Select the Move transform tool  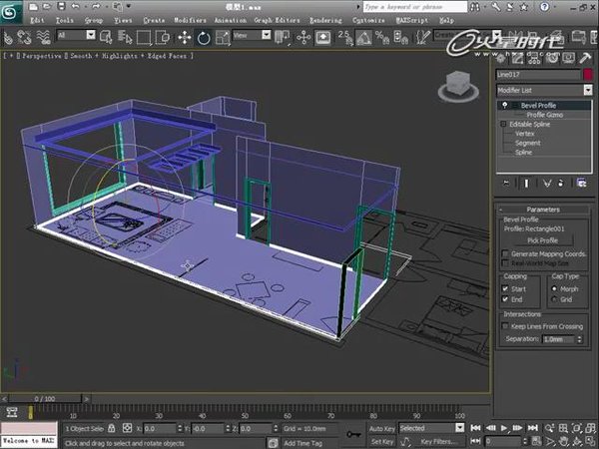coord(184,36)
